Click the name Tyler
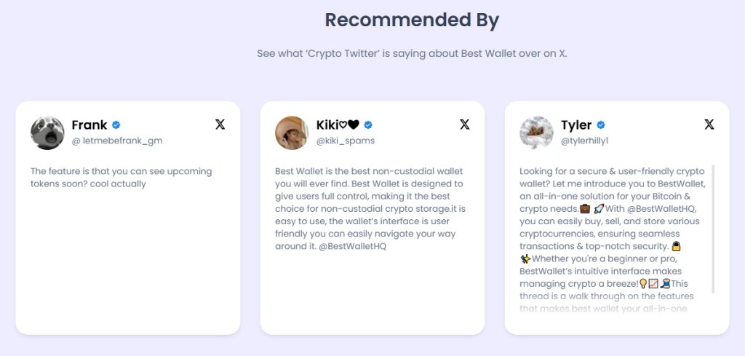Image resolution: width=745 pixels, height=356 pixels. [576, 125]
